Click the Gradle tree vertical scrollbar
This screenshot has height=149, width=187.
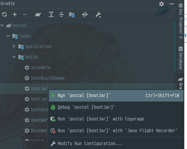pos(175,47)
